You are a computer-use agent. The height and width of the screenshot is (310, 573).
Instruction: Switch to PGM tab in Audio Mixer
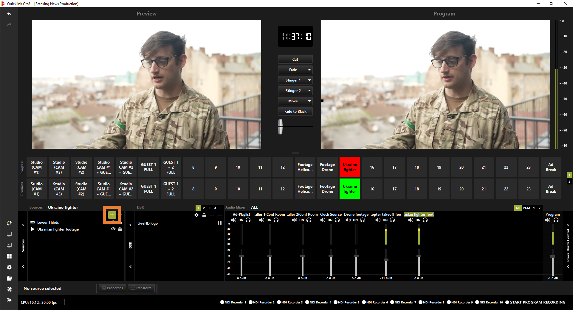pos(526,208)
